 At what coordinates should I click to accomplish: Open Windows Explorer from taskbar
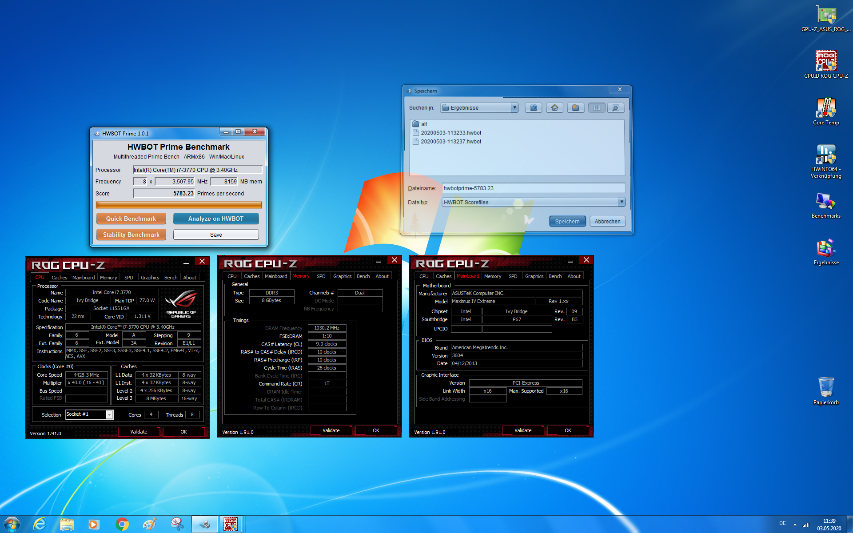[x=67, y=525]
